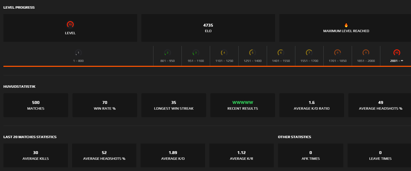Viewport: 411px width, 171px height.
Task: Select the Win Rate % stat card
Action: pyautogui.click(x=105, y=105)
